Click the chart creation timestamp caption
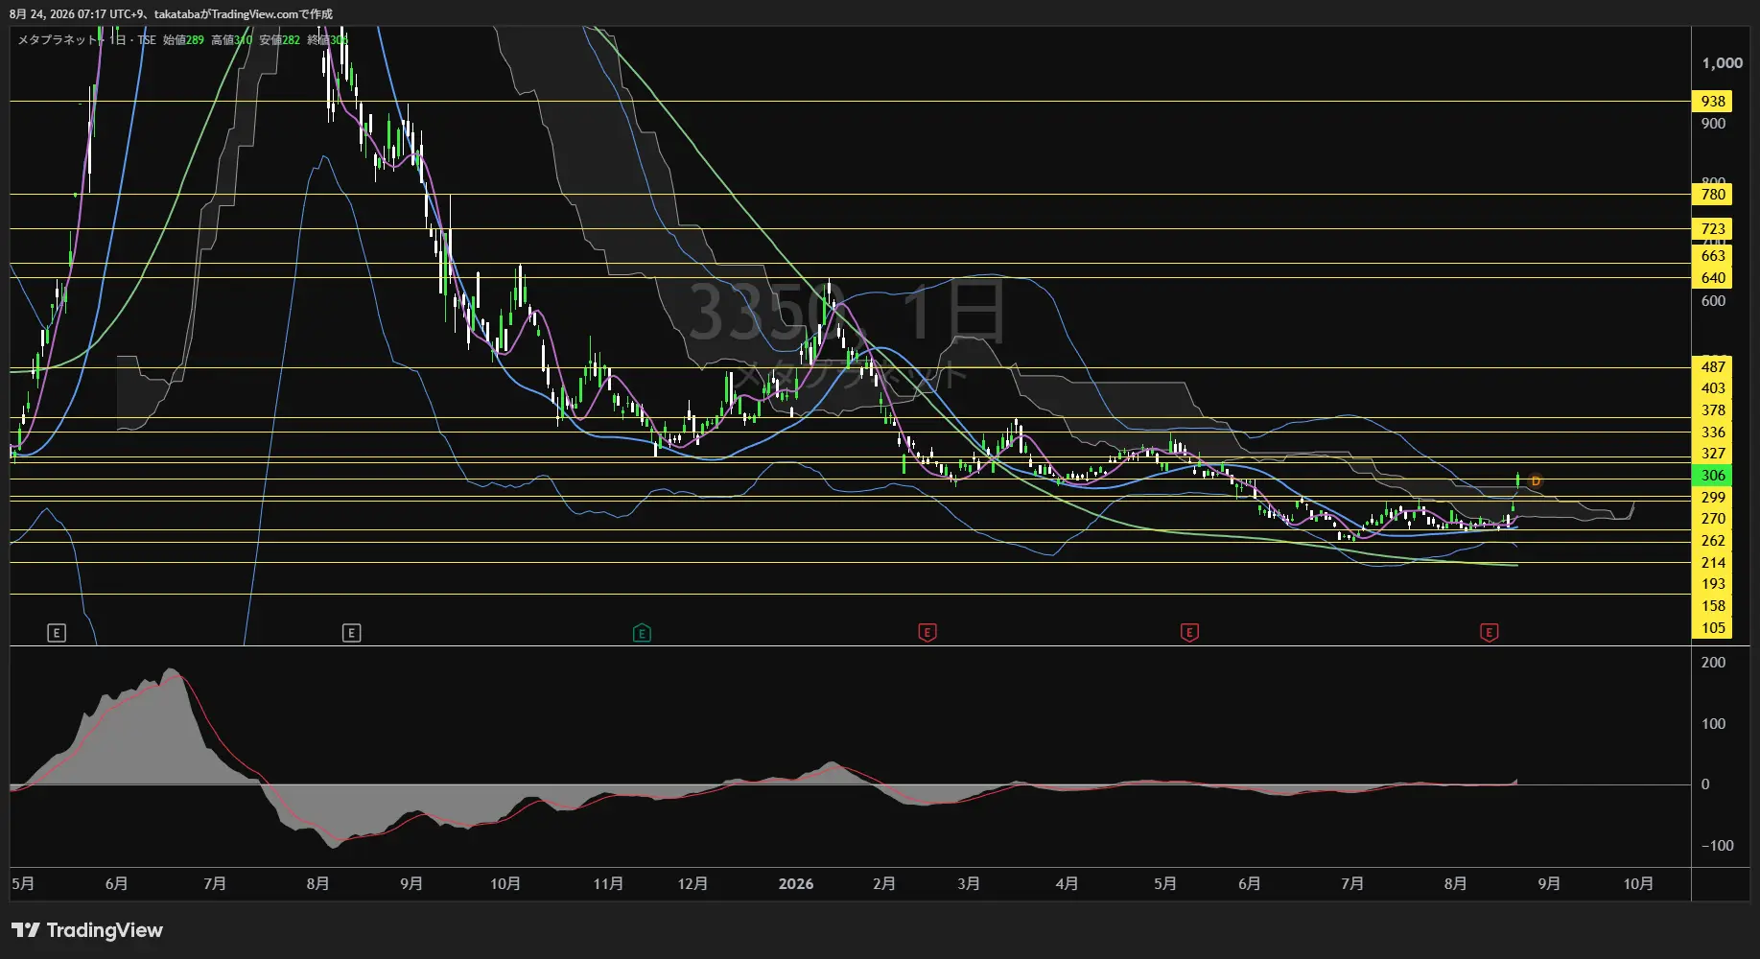The width and height of the screenshot is (1760, 959). click(171, 14)
